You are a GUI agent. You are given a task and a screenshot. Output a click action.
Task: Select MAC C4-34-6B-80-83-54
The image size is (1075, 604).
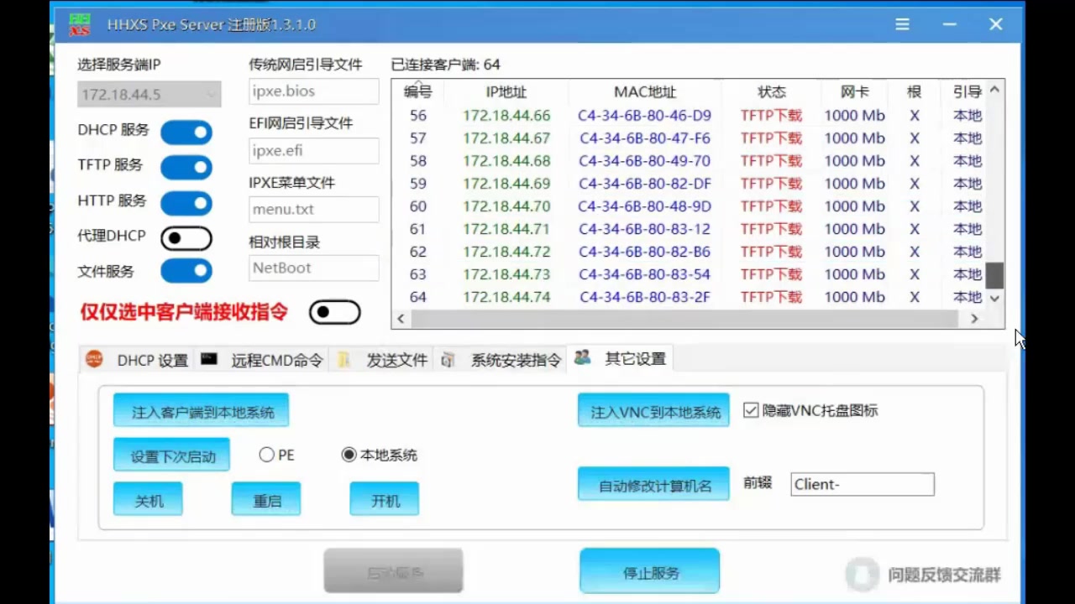pyautogui.click(x=644, y=274)
